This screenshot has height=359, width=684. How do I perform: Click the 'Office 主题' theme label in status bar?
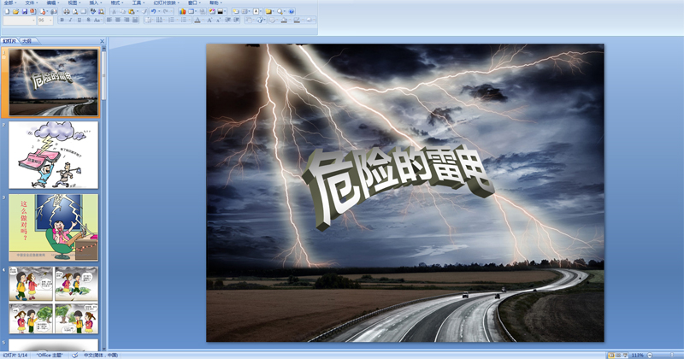point(50,355)
